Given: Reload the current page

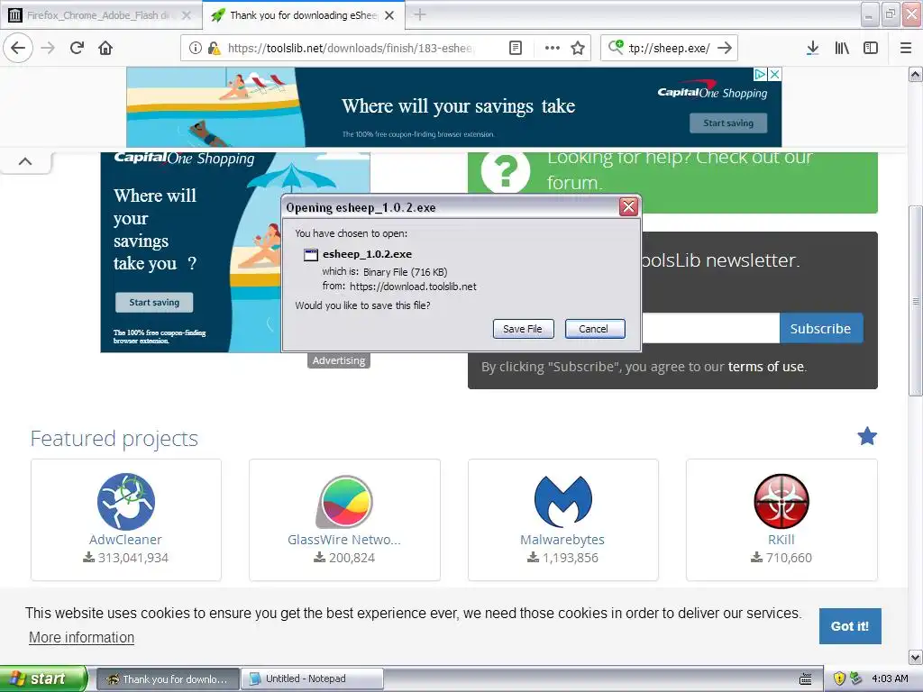Looking at the screenshot, I should pos(78,48).
